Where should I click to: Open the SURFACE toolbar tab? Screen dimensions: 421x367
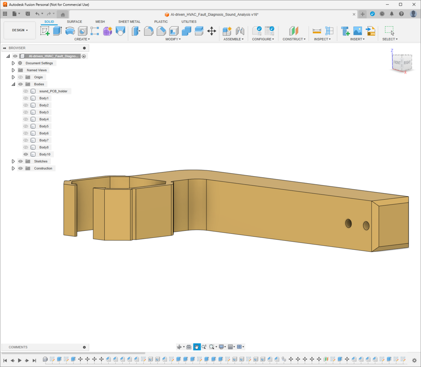[x=74, y=22]
